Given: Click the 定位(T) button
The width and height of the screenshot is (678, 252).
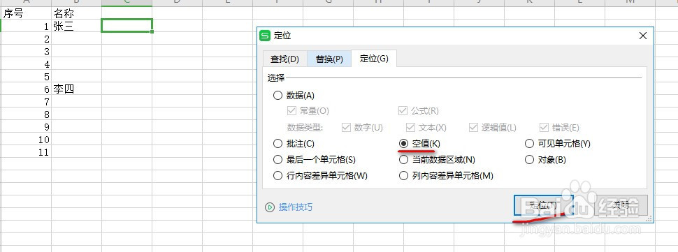Looking at the screenshot, I should coord(544,205).
